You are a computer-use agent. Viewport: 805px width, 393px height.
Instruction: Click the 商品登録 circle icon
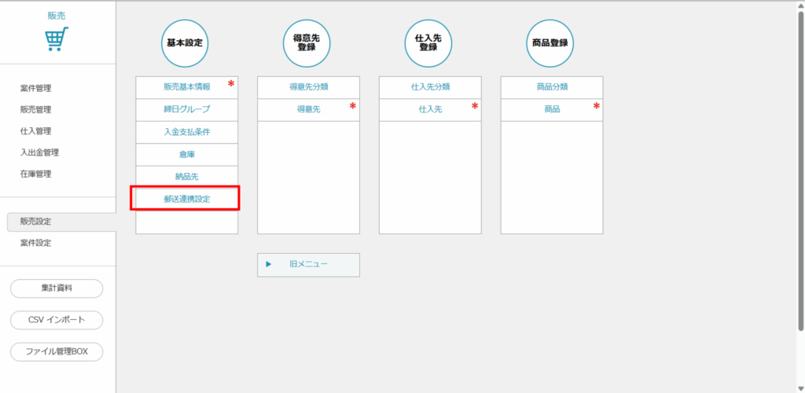[550, 43]
